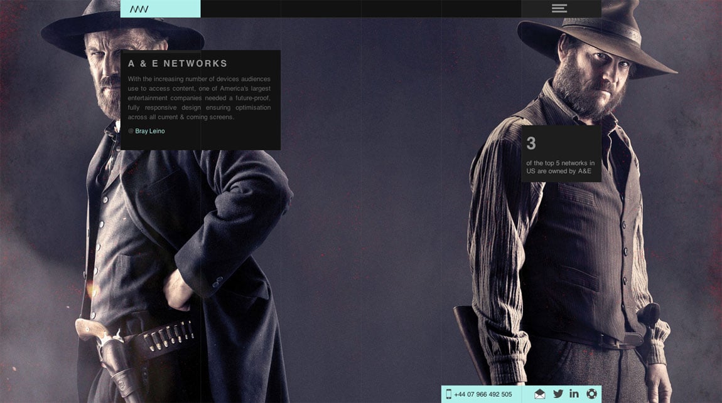Select the A & E NETWORKS heading
Viewport: 722px width, 403px height.
(x=178, y=63)
